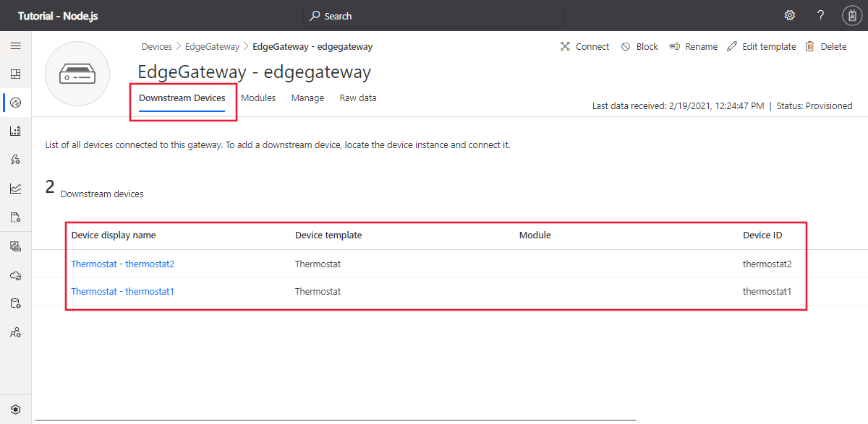Expand the hamburger navigation menu
Screen dimensions: 868x424
(x=15, y=46)
